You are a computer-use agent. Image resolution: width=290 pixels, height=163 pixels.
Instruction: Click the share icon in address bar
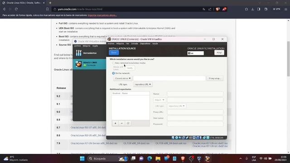coord(210,9)
